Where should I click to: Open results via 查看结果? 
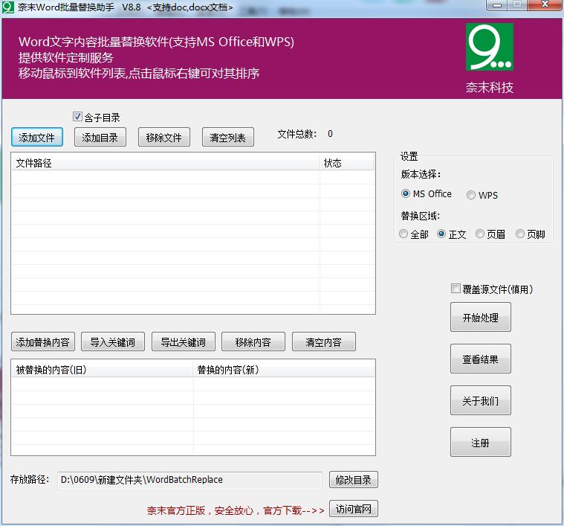[481, 359]
